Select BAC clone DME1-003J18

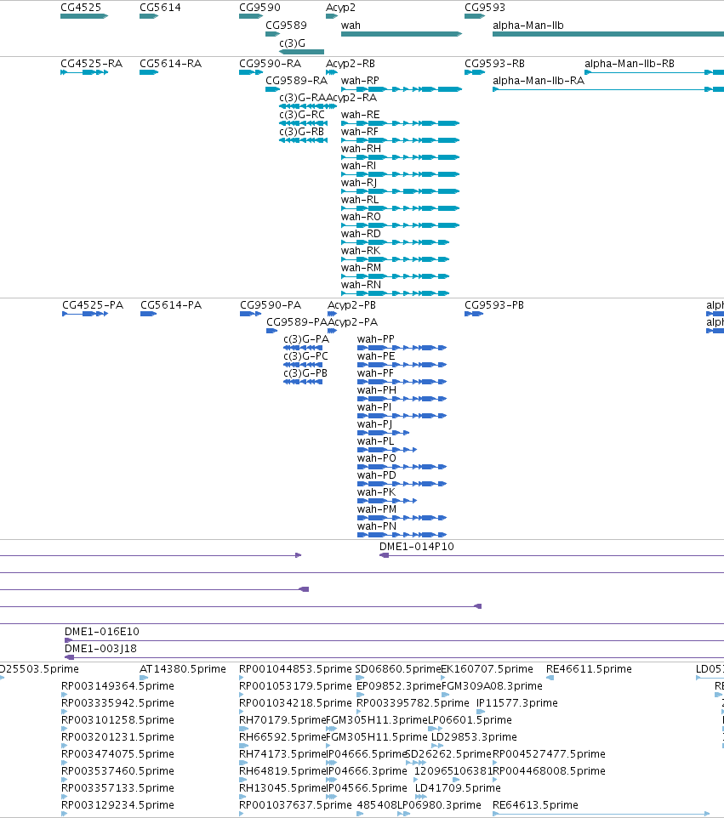100,649
